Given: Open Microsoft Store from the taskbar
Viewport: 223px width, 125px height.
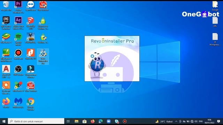Looking at the screenshot, I should (x=84, y=121).
